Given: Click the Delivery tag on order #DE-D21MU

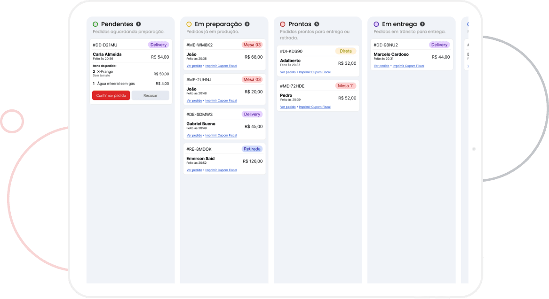Looking at the screenshot, I should (159, 45).
